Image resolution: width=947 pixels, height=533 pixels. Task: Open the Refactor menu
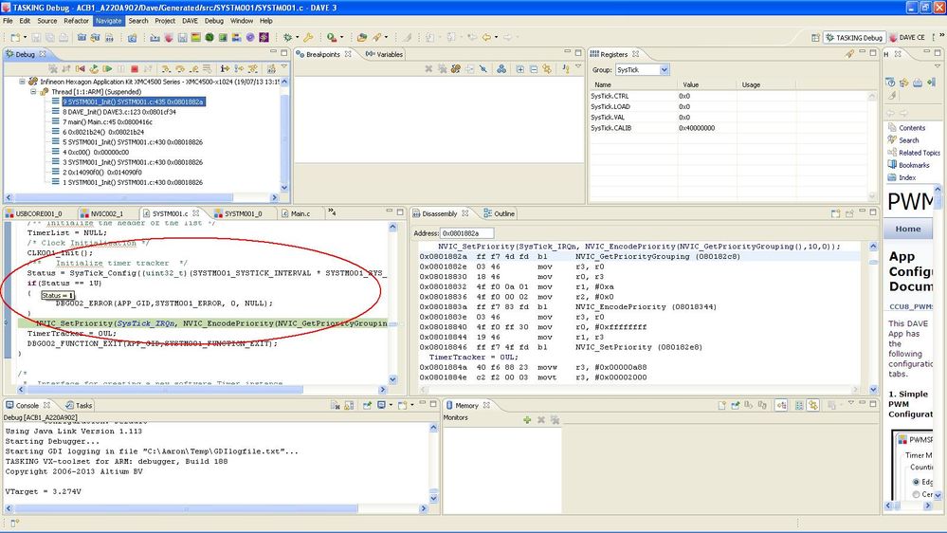[x=76, y=21]
